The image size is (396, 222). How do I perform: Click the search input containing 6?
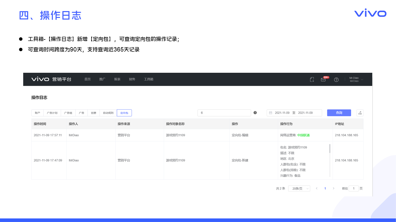(224, 113)
